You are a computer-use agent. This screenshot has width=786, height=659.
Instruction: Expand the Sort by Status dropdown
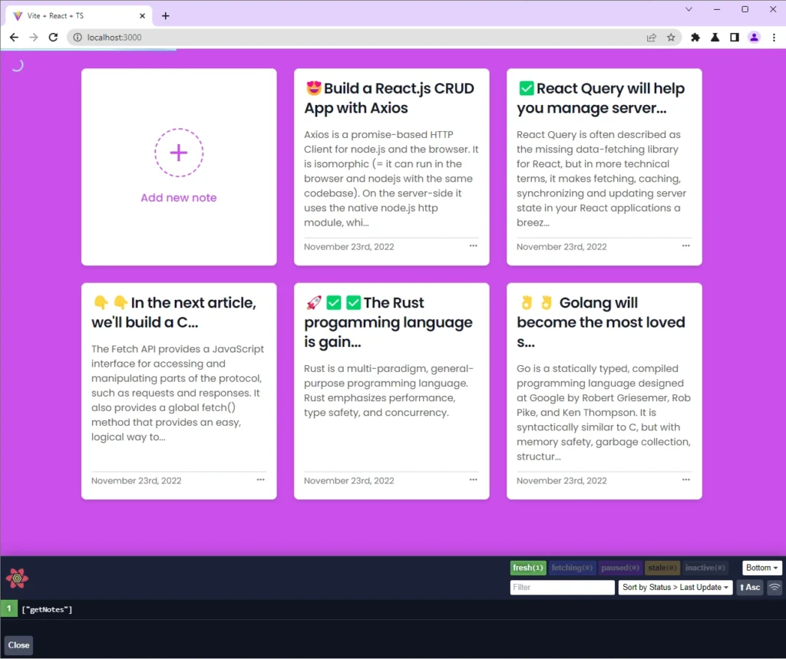click(x=675, y=588)
